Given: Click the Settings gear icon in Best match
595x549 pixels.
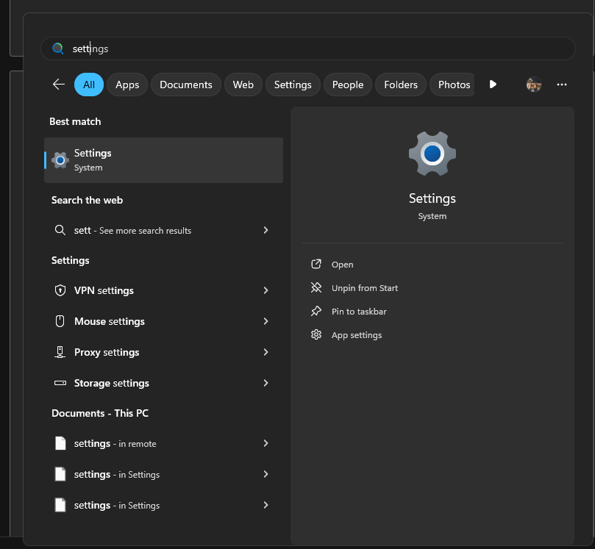Looking at the screenshot, I should [x=60, y=160].
